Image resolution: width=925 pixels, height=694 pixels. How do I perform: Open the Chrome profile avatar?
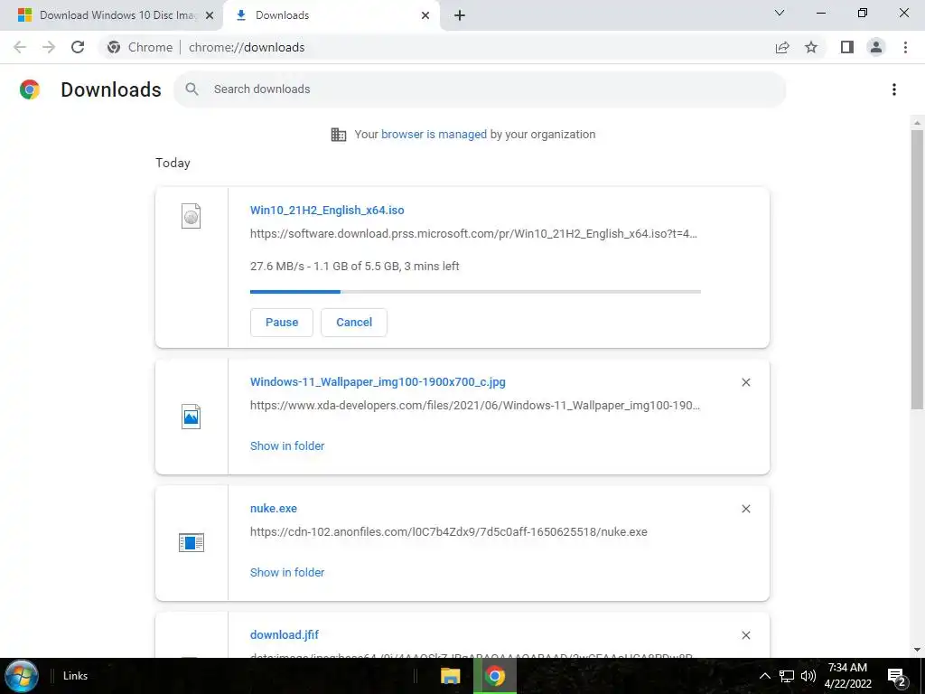click(x=876, y=47)
